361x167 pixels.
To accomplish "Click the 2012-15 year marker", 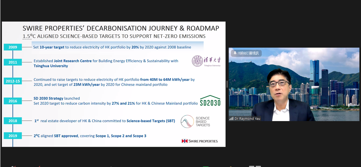I will pyautogui.click(x=13, y=81).
